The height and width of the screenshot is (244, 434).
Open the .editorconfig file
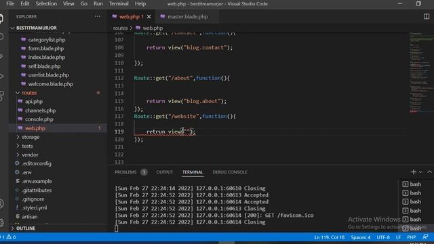pyautogui.click(x=37, y=163)
